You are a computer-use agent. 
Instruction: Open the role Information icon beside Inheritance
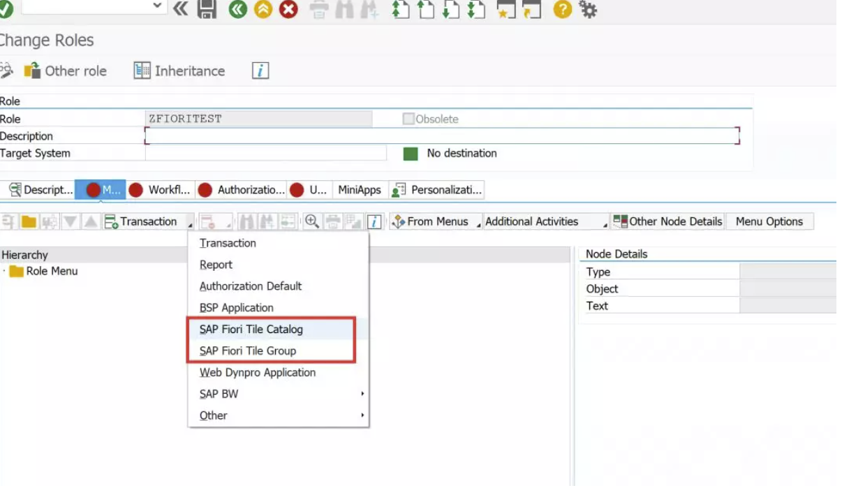(260, 71)
